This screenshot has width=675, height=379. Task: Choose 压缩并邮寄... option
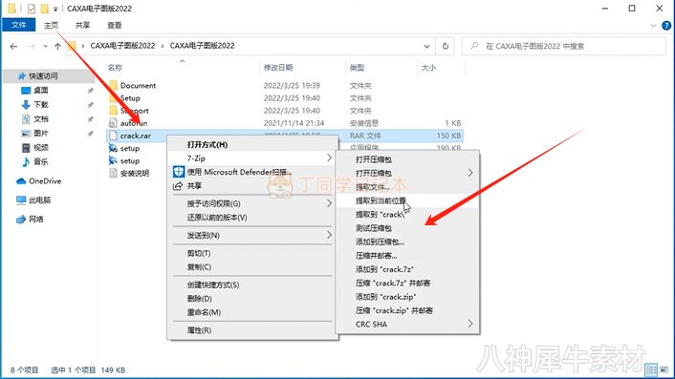pos(407,256)
